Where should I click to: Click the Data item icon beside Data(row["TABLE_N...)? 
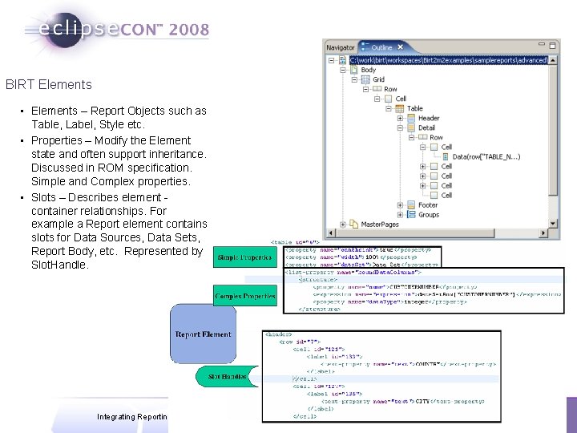tap(446, 157)
